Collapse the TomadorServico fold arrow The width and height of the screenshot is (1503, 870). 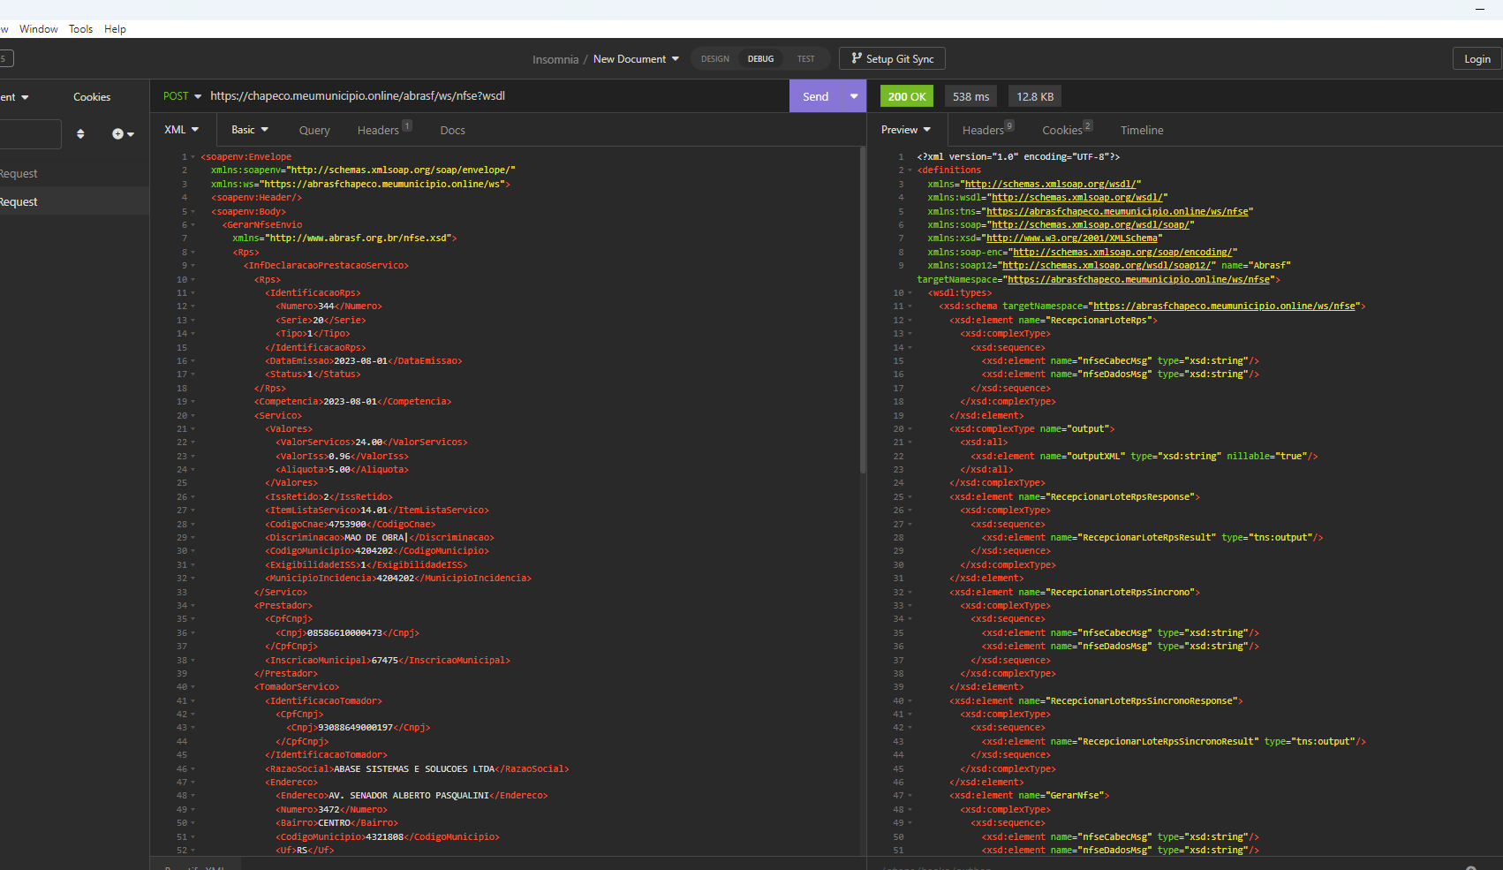click(193, 687)
